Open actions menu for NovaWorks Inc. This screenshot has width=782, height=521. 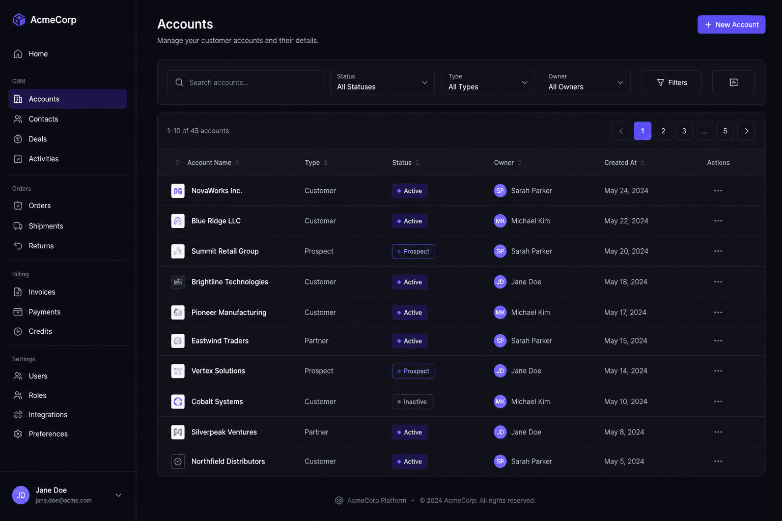pyautogui.click(x=718, y=191)
